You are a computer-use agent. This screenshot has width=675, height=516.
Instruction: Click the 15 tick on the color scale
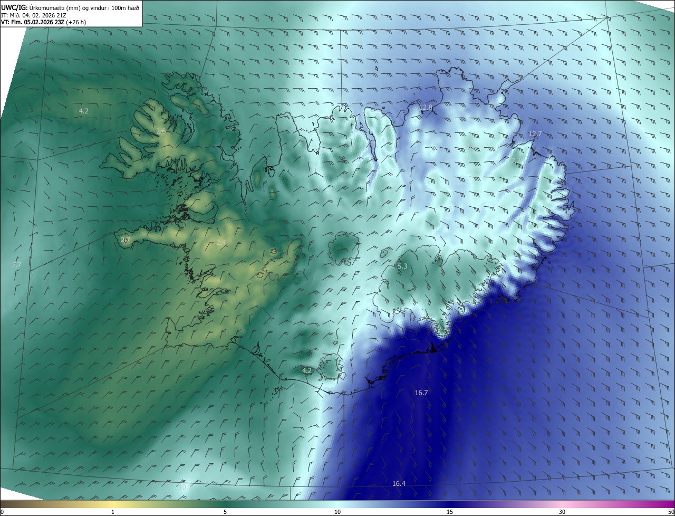click(x=450, y=512)
